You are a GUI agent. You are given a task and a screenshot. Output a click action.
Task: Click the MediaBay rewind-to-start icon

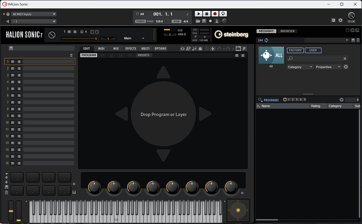pos(260,40)
